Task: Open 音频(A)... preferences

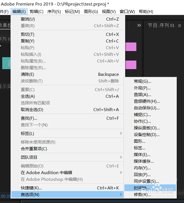Action: 150,95
